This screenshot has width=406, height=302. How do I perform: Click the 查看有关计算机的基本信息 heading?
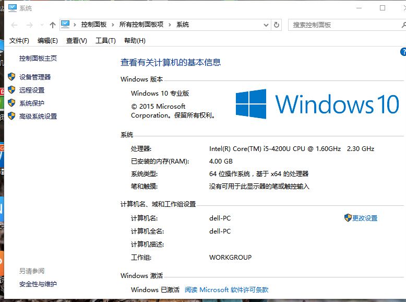(x=171, y=62)
